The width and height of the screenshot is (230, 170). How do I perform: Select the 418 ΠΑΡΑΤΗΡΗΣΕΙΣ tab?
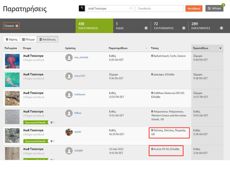94,26
